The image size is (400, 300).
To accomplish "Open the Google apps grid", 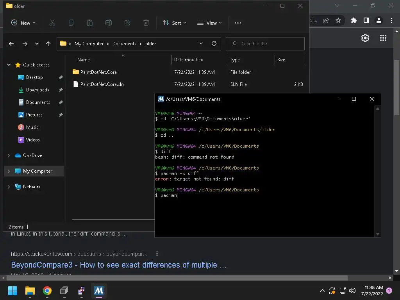I will (383, 38).
